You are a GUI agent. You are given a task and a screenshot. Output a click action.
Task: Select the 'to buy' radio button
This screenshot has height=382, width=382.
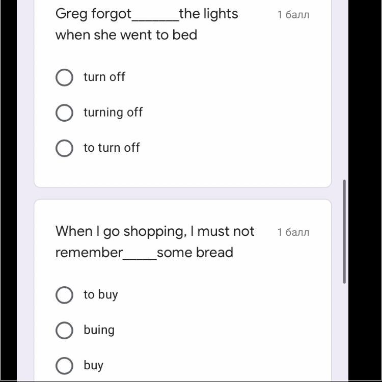click(64, 295)
